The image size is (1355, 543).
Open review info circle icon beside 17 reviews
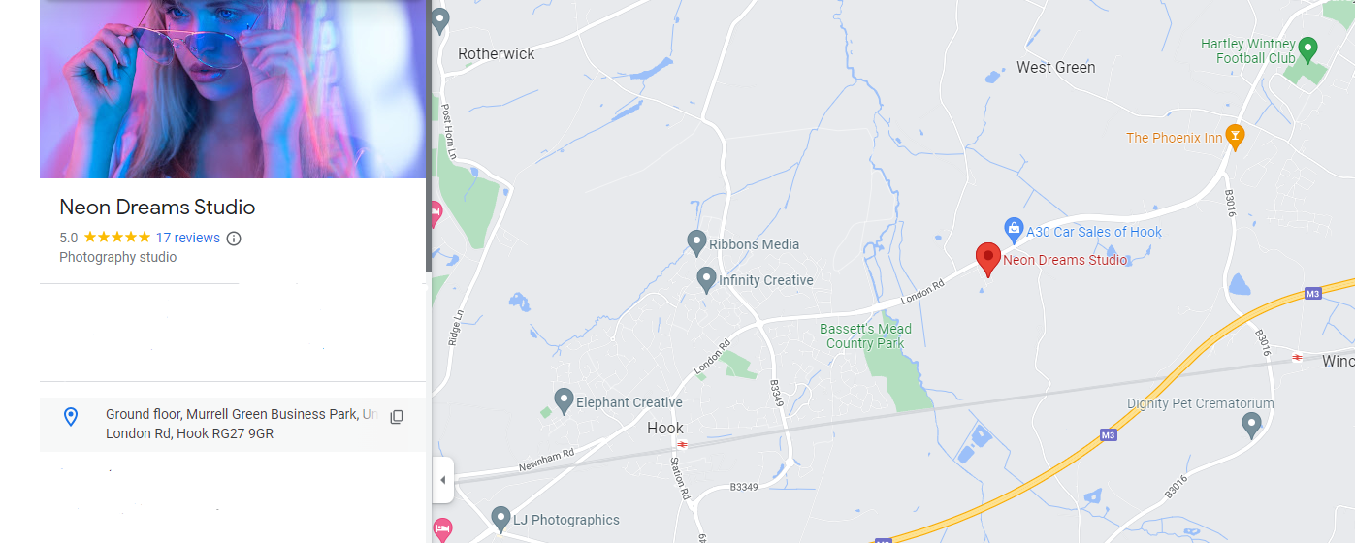pyautogui.click(x=234, y=238)
